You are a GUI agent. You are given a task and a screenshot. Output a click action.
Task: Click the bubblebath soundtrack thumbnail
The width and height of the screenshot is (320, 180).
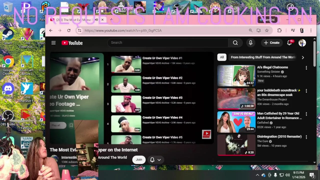[236, 99]
